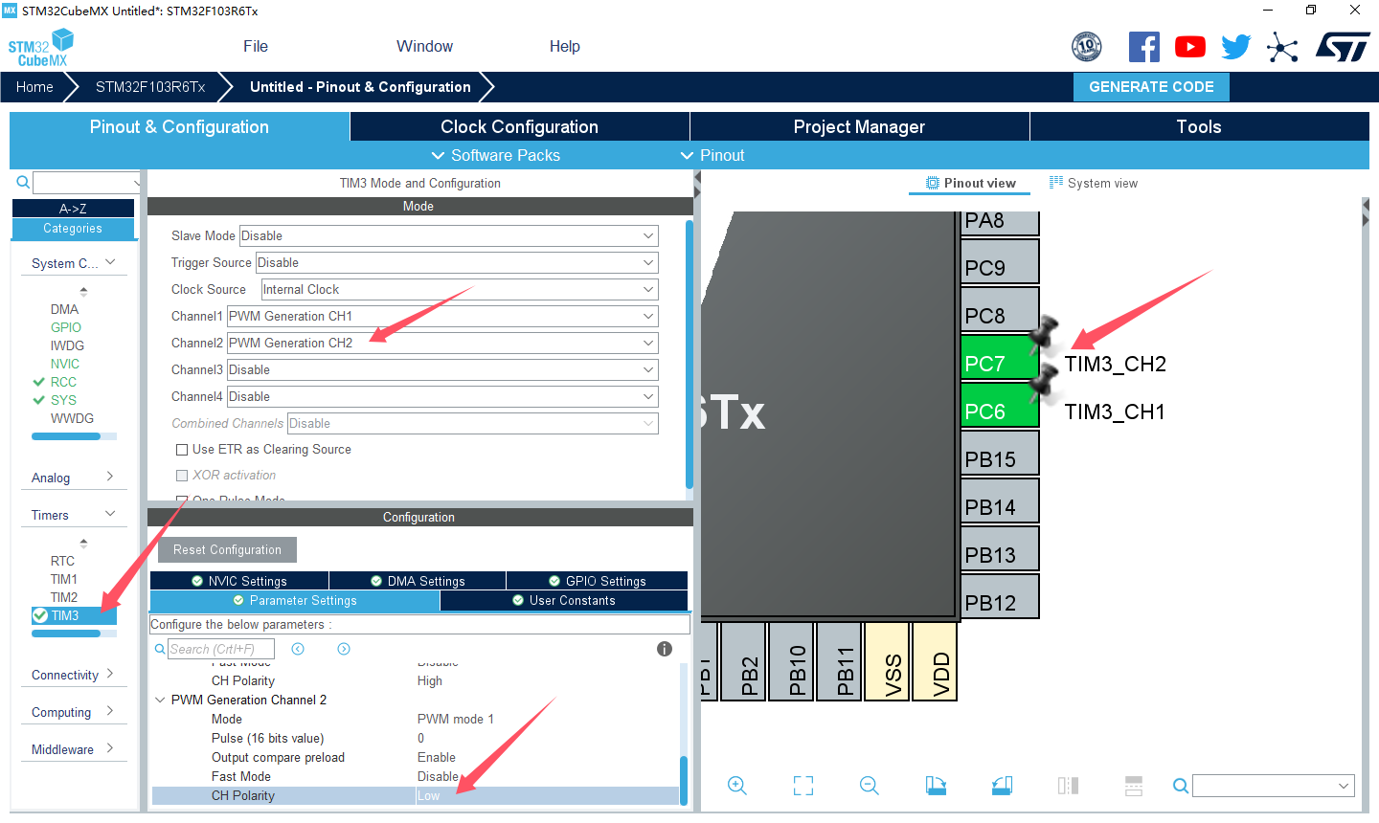Switch to the Project Manager tab
The height and width of the screenshot is (823, 1379).
pos(859,126)
